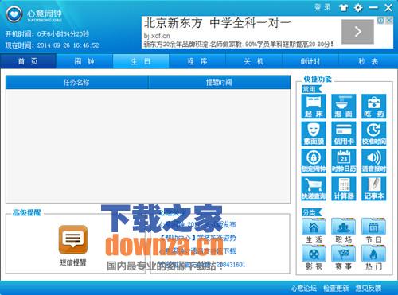Switch to the 闹钟 alarm tab
Image resolution: width=398 pixels, height=295 pixels.
84,61
